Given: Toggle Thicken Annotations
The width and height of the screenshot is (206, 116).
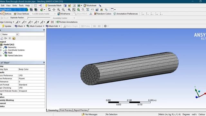Looking at the screenshot, I should [67, 22].
